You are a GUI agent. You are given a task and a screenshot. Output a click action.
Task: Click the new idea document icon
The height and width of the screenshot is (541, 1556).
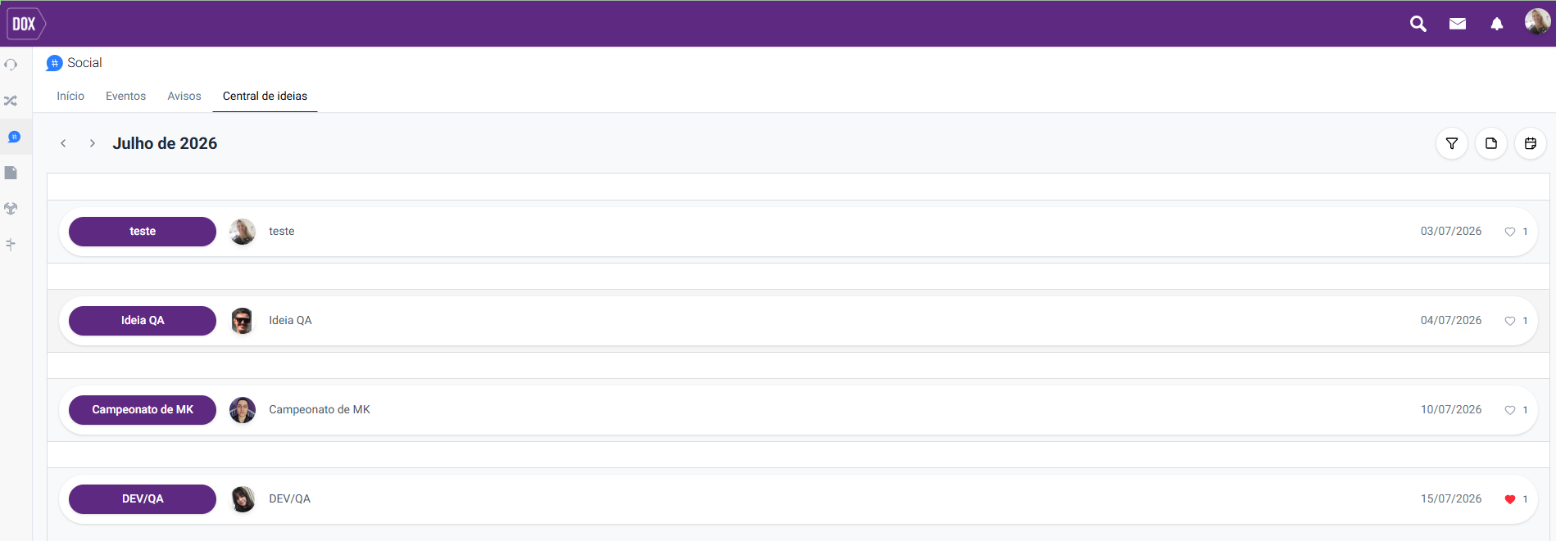1490,143
